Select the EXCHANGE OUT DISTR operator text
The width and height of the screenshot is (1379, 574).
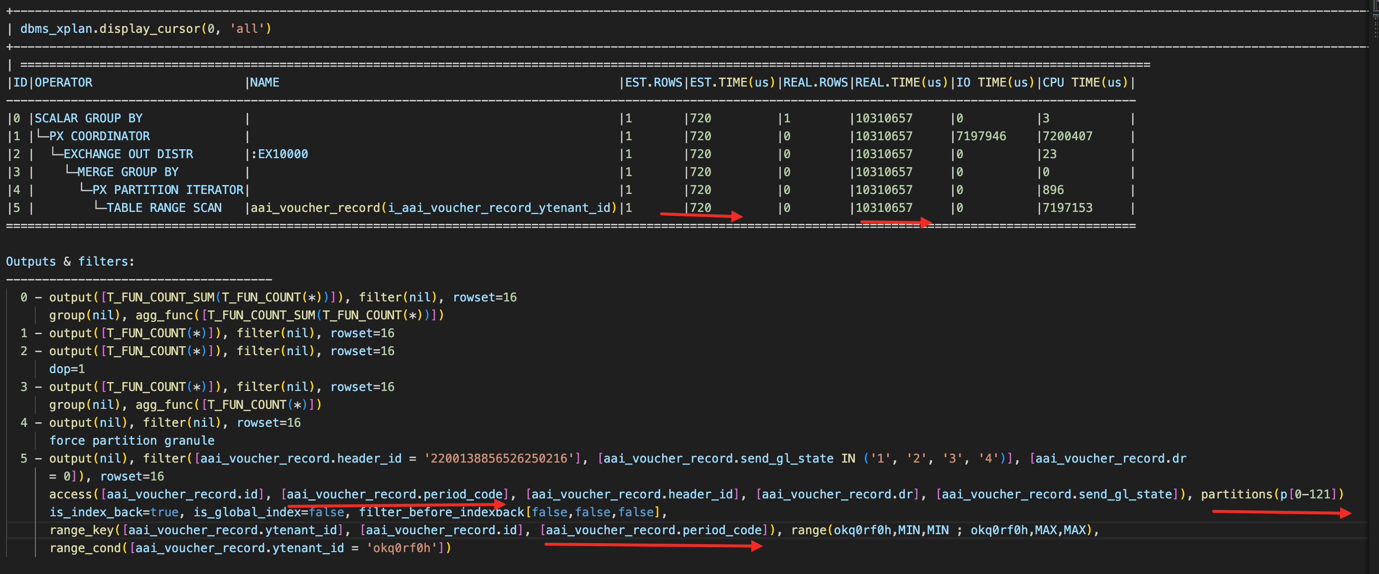(x=129, y=154)
